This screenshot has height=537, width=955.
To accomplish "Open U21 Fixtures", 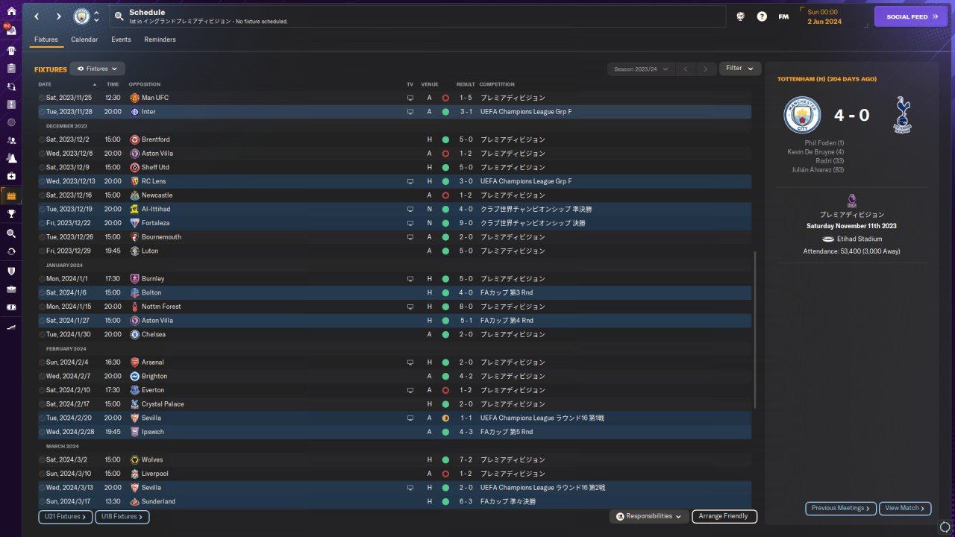I will (x=66, y=516).
